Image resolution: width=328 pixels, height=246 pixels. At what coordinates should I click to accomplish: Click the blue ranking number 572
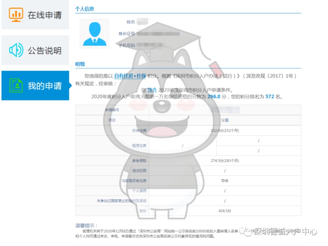point(270,96)
